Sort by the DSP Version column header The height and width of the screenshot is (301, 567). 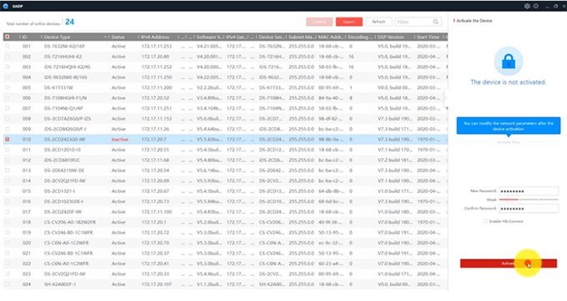click(394, 37)
